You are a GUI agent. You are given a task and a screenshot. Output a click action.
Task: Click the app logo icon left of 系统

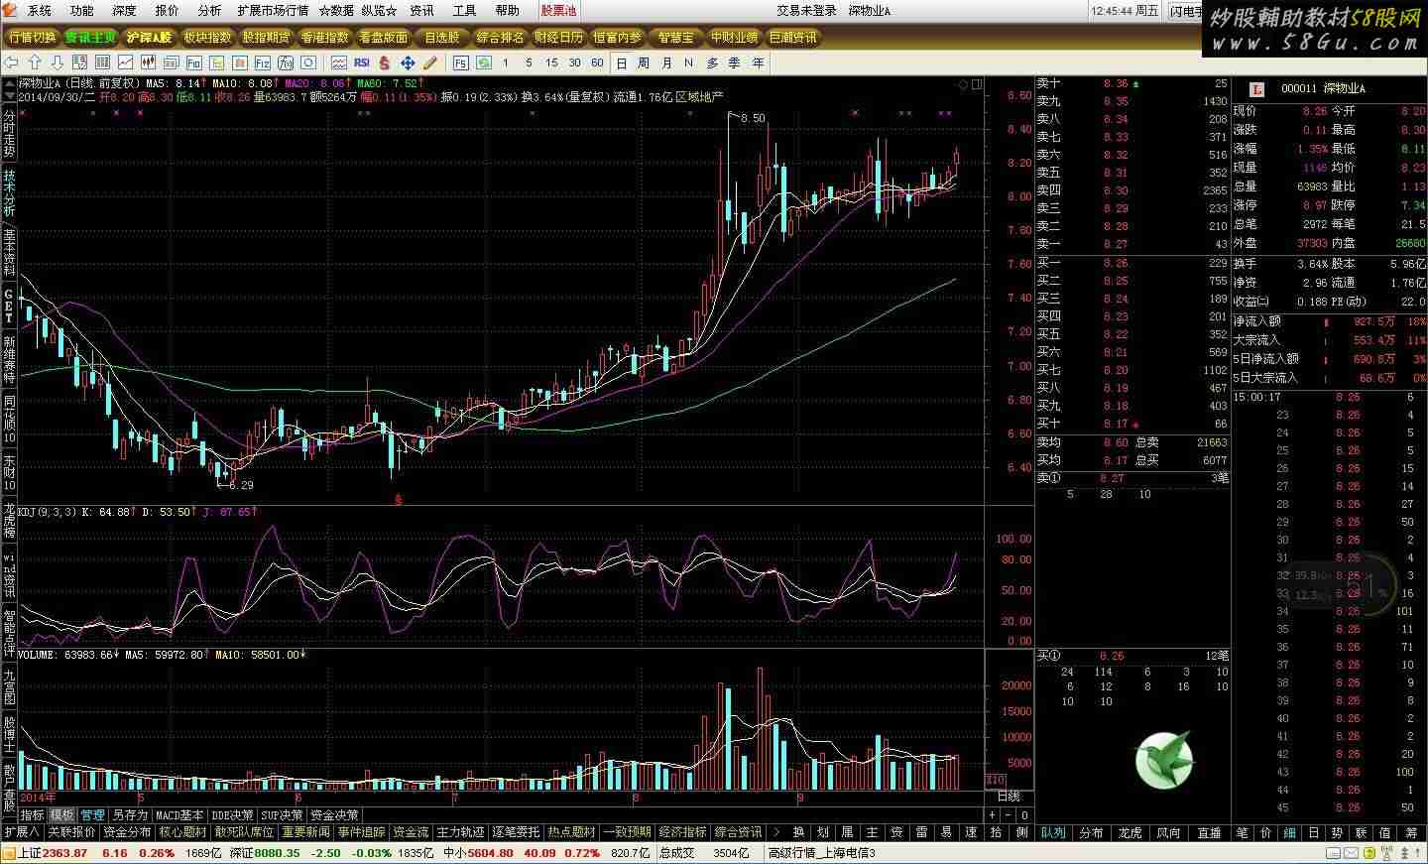(11, 11)
